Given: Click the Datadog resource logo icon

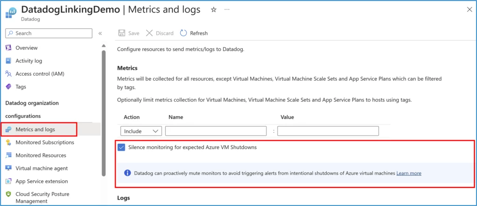Looking at the screenshot, I should pyautogui.click(x=11, y=13).
